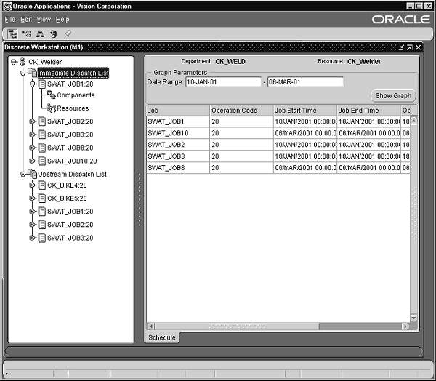
Task: Open the View menu
Action: pyautogui.click(x=44, y=19)
